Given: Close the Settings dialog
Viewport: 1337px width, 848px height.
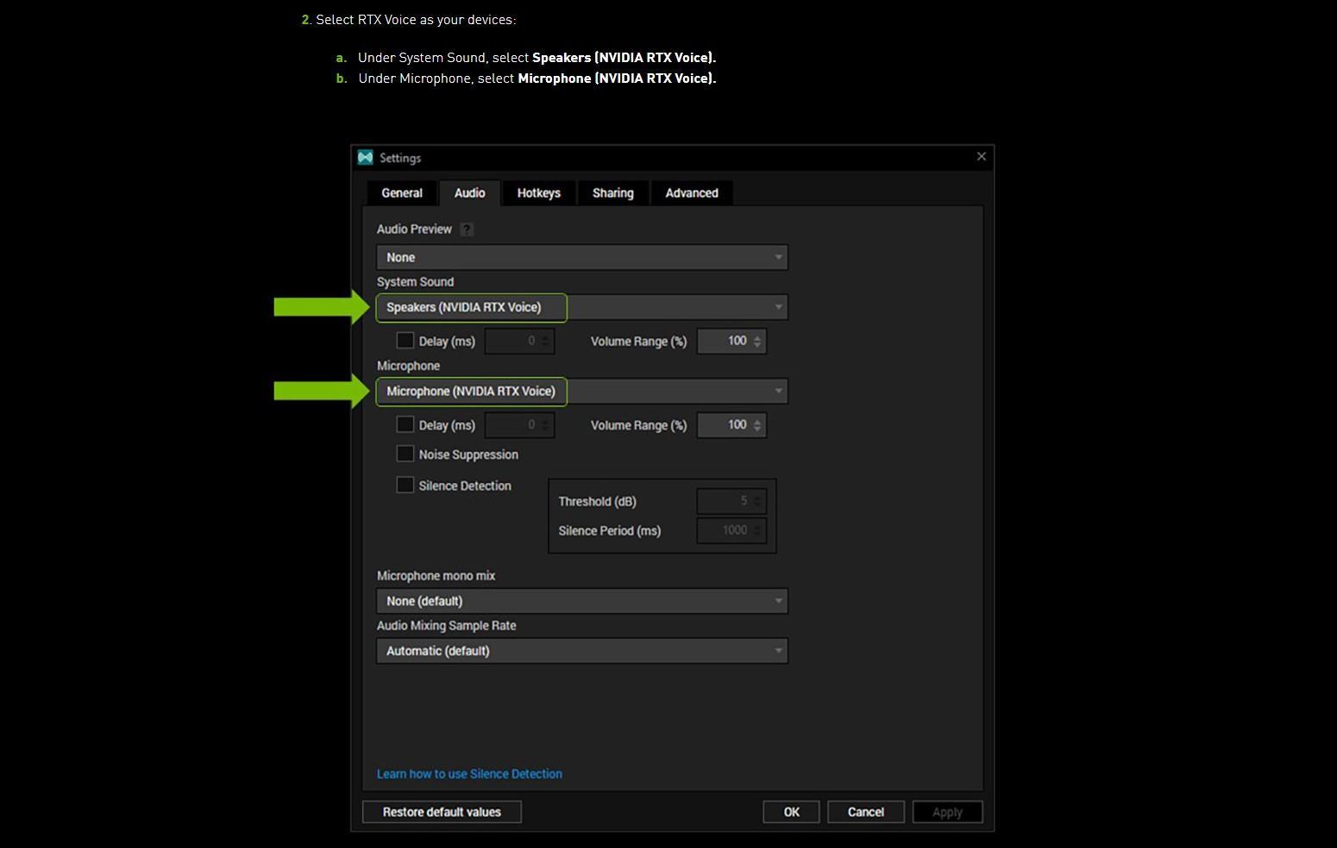Looking at the screenshot, I should click(x=981, y=156).
